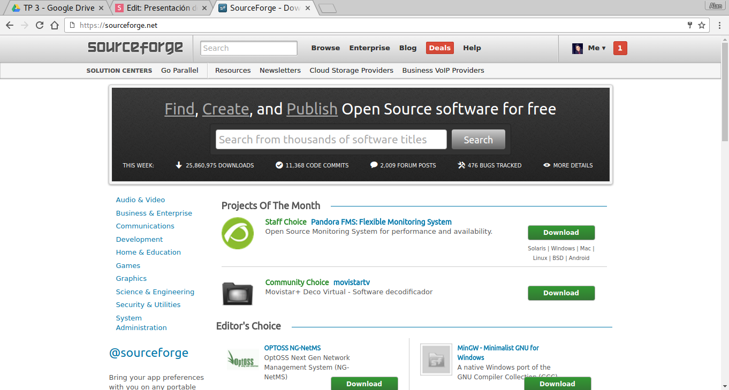Image resolution: width=729 pixels, height=390 pixels.
Task: Open the Business & Enterprise category
Action: tap(154, 213)
